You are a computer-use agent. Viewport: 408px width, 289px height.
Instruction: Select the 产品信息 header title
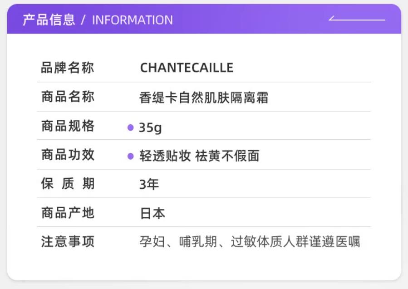[x=49, y=20]
